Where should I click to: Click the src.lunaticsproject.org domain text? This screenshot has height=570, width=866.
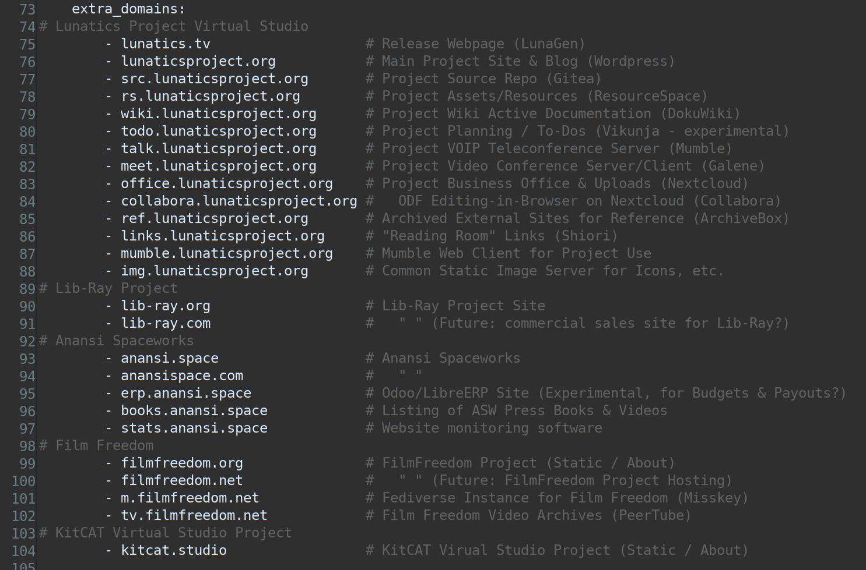(x=214, y=79)
